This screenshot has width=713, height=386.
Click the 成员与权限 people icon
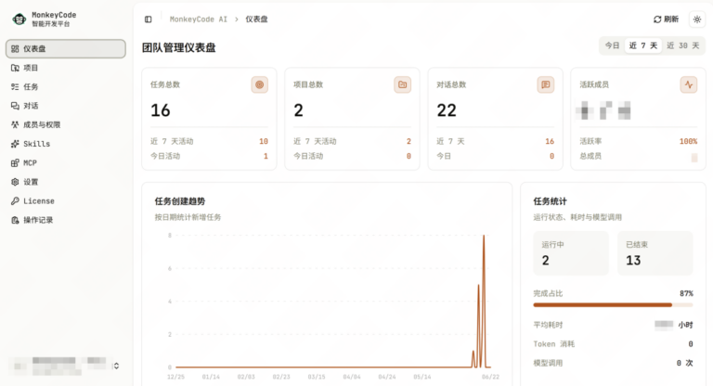point(15,124)
